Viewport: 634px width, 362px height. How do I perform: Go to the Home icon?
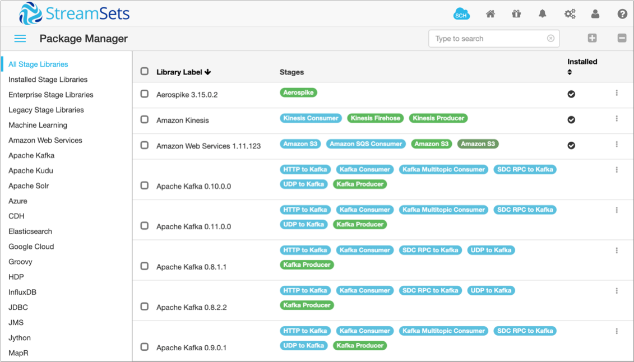tap(490, 15)
